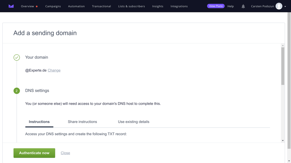Open the Carsten Podszun account menu
291x163 pixels.
(262, 6)
